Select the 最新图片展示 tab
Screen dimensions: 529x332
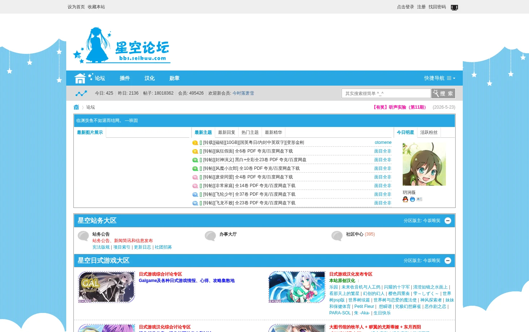(x=90, y=132)
